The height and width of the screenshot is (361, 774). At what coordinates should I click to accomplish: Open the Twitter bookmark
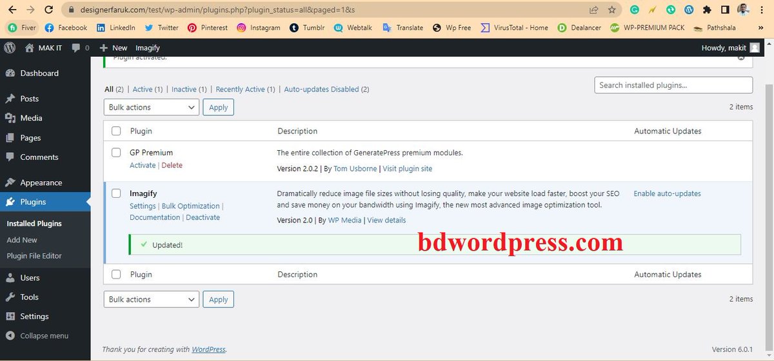[161, 28]
